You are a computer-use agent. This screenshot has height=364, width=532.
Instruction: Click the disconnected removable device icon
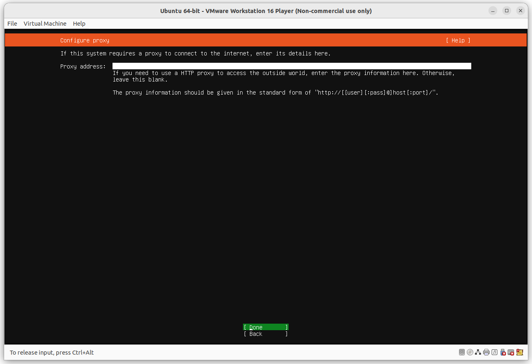(511, 352)
